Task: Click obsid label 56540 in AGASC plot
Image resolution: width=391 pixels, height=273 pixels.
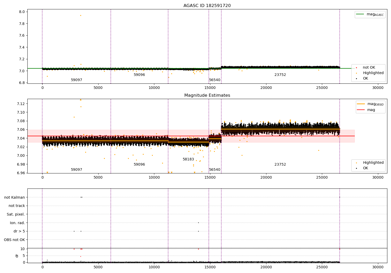Action: pos(215,80)
